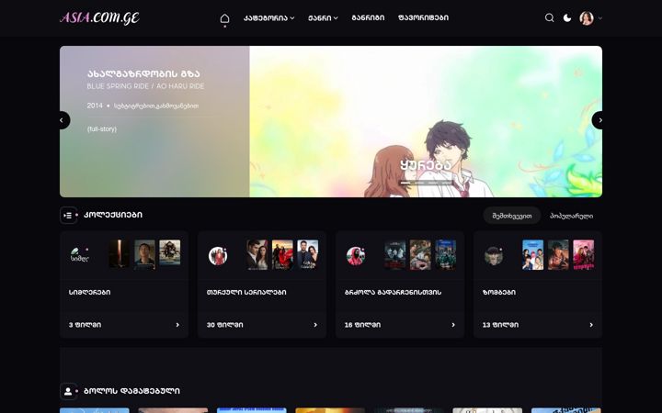This screenshot has height=413, width=662.
Task: Click first poster in სიმღერები collection
Action: pos(119,254)
